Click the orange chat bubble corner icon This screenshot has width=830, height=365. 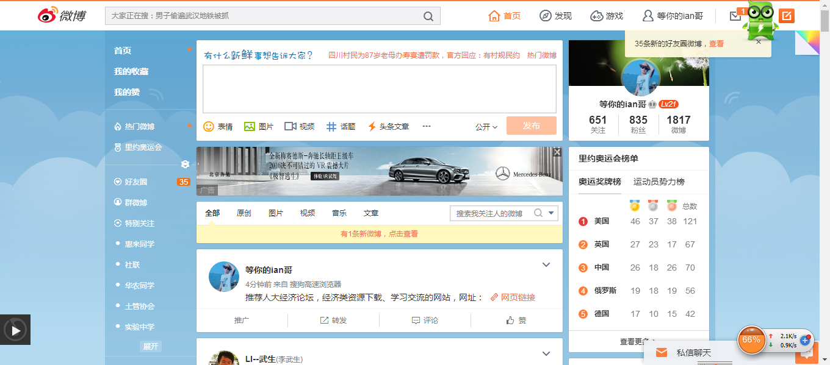(x=807, y=354)
